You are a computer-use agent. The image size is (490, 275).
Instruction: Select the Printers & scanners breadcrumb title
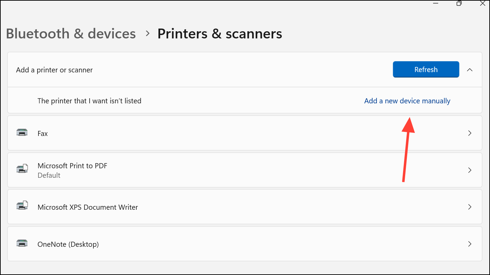coord(219,34)
